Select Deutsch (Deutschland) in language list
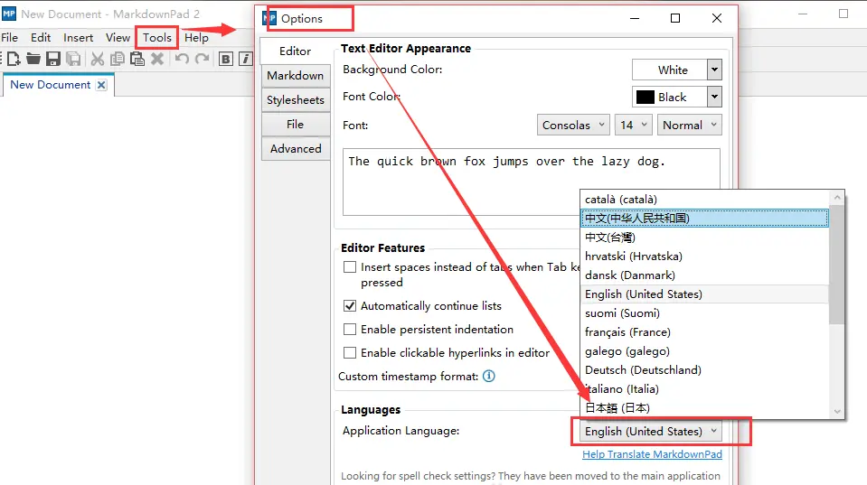 pos(704,370)
